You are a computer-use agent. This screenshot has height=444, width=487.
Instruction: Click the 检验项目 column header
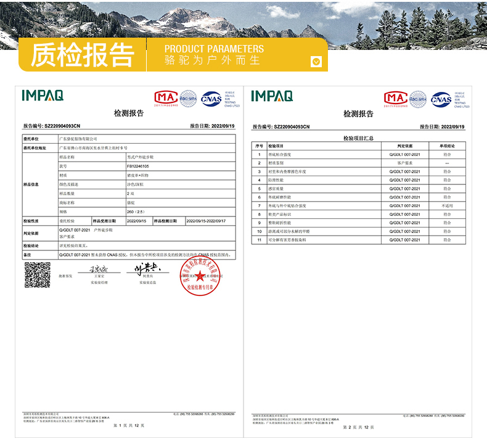pos(324,146)
